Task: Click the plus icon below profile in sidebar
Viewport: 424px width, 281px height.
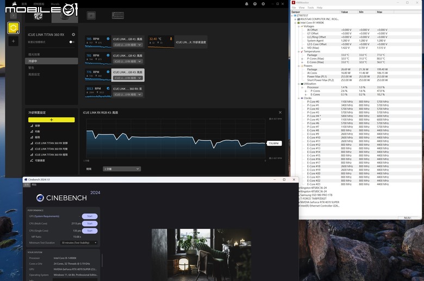Action: click(x=13, y=41)
